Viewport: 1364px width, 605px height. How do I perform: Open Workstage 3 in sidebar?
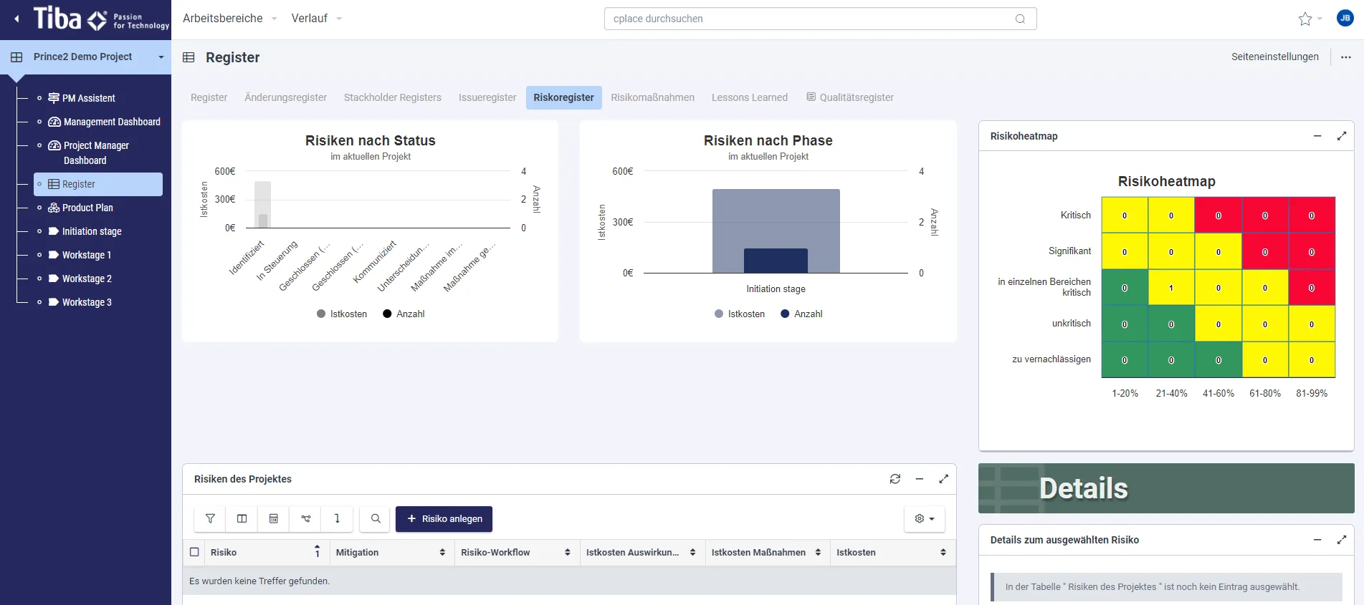pos(87,302)
